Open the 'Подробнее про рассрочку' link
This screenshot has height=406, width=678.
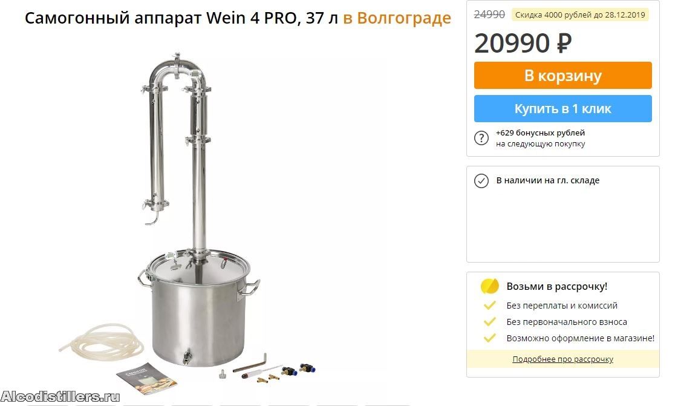(562, 359)
